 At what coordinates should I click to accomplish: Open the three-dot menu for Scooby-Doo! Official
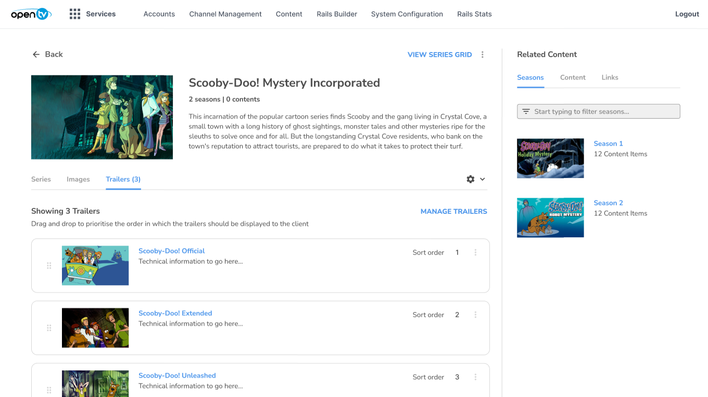475,252
